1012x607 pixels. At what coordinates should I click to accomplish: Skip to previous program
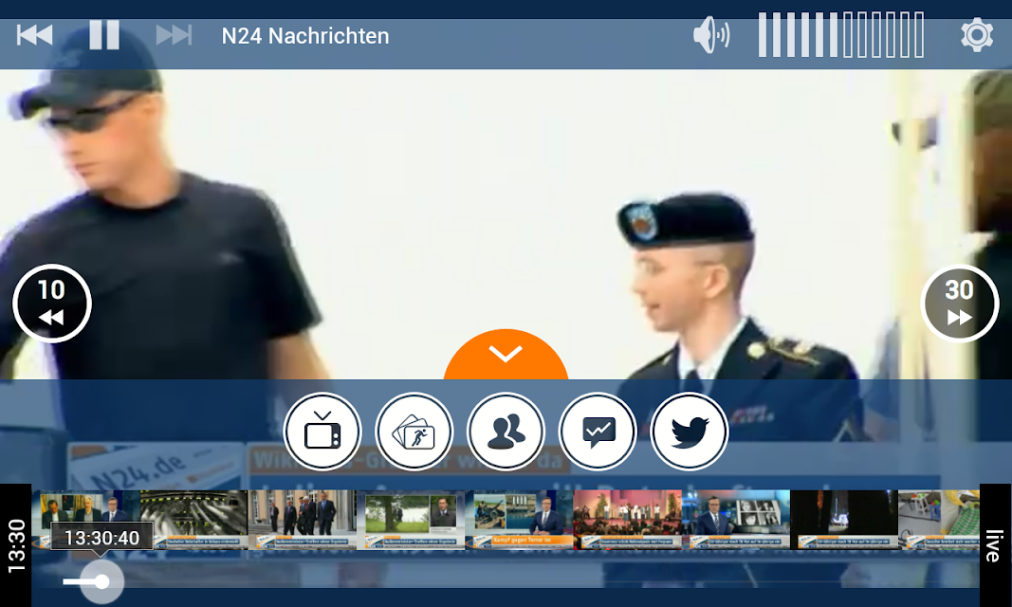point(35,35)
